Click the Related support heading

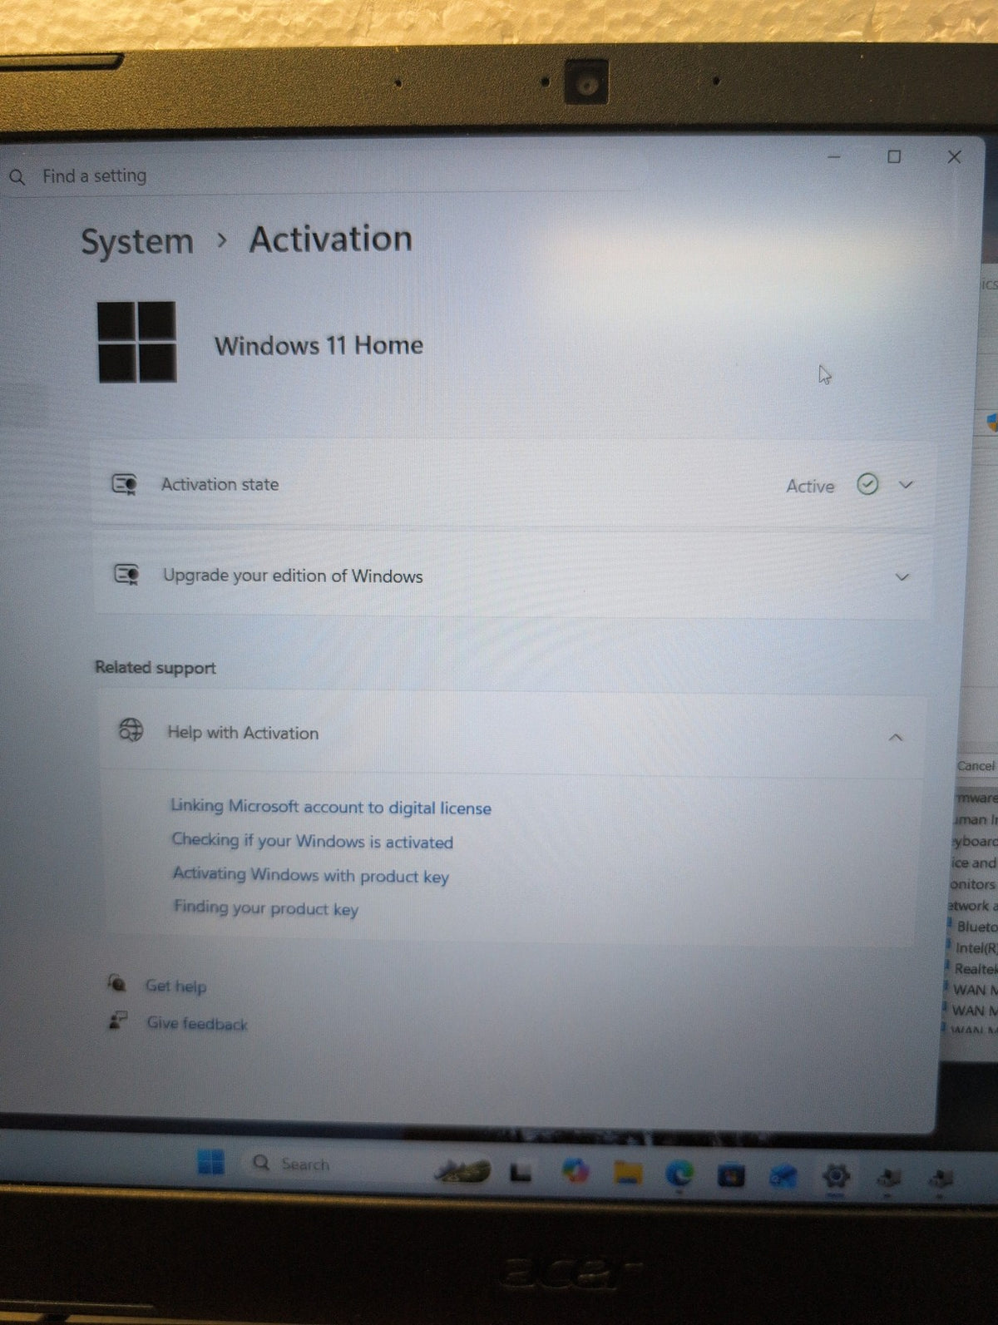tap(156, 667)
